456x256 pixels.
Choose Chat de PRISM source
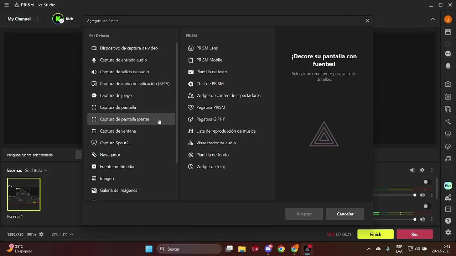[227, 84]
